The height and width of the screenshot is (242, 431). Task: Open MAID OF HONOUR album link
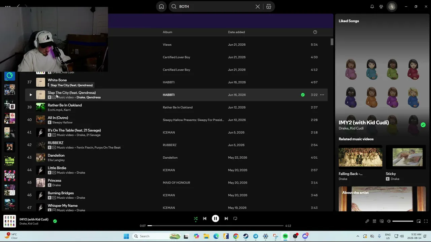[x=176, y=183]
